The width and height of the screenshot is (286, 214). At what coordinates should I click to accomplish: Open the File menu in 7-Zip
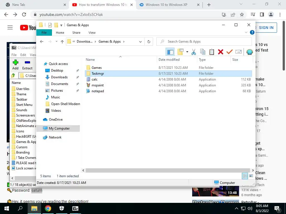tap(14, 55)
